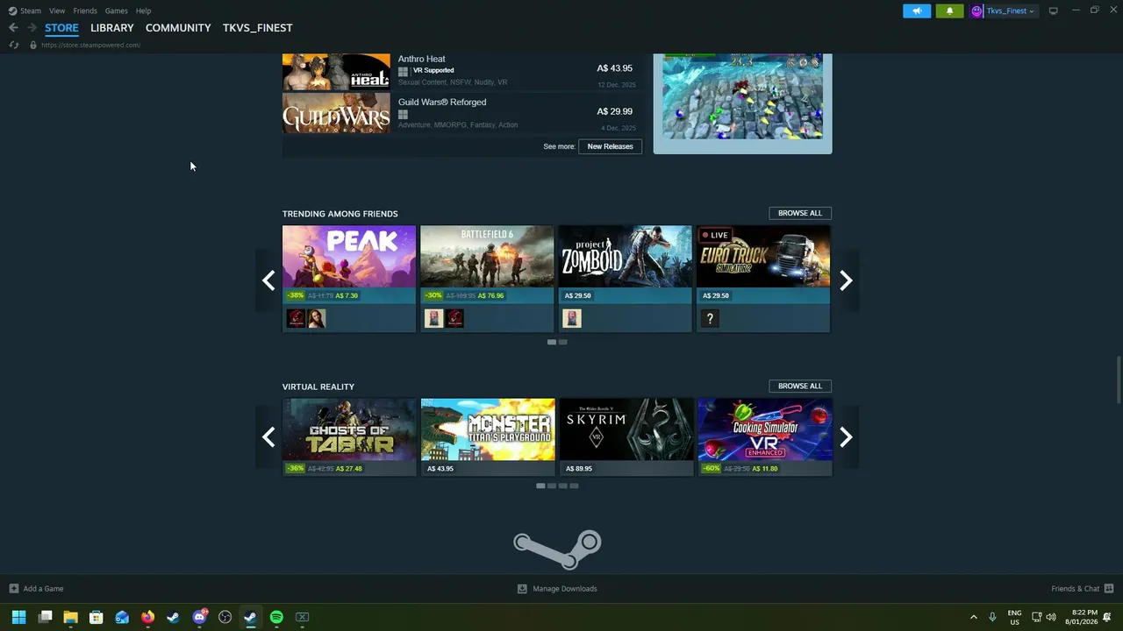The height and width of the screenshot is (631, 1123).
Task: Click the store URL address field
Action: (x=91, y=45)
